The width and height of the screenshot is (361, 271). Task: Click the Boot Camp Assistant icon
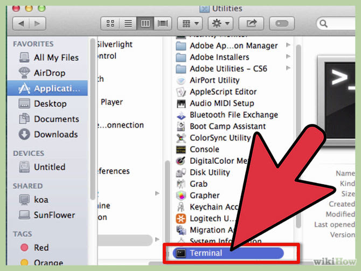coord(181,127)
